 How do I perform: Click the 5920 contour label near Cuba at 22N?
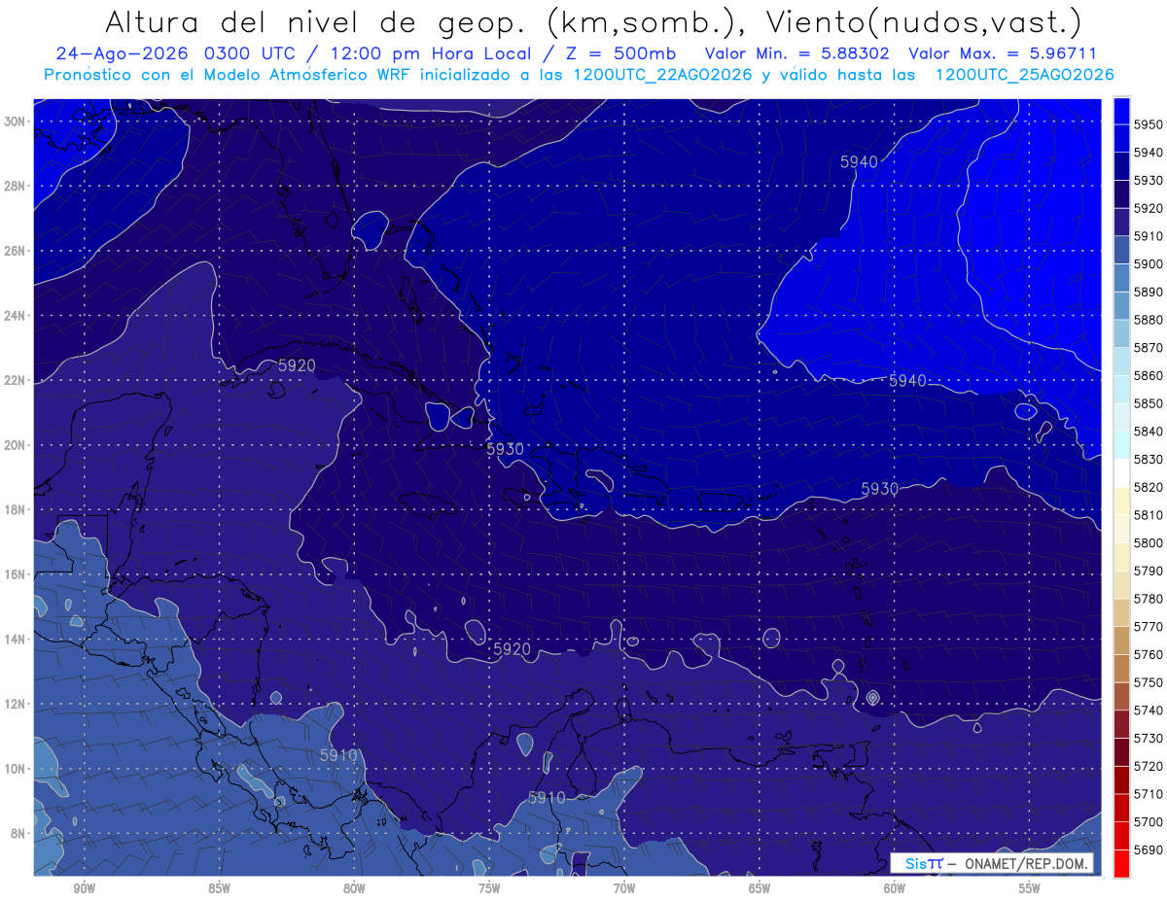(x=297, y=365)
